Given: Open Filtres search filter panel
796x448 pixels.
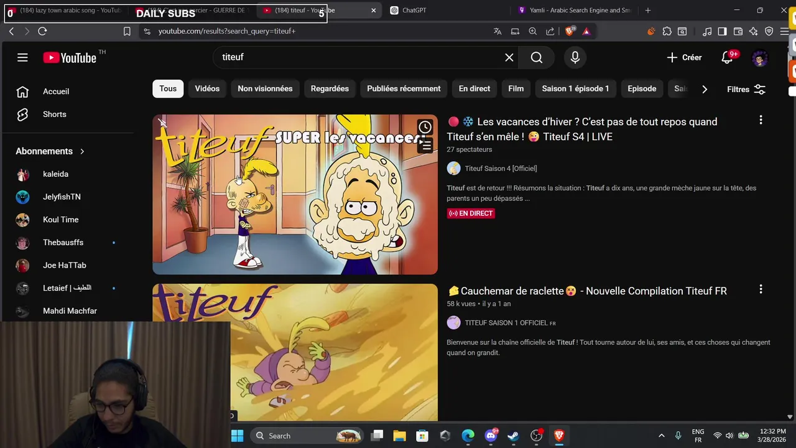Looking at the screenshot, I should (746, 90).
